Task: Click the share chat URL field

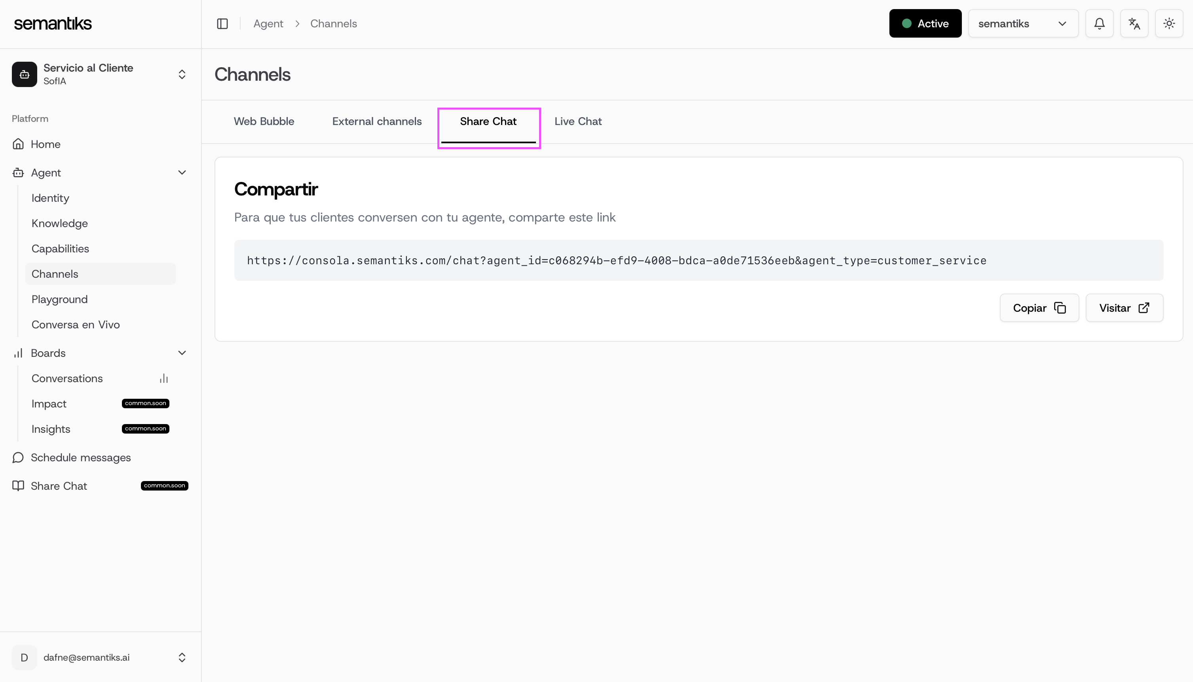Action: click(x=616, y=260)
